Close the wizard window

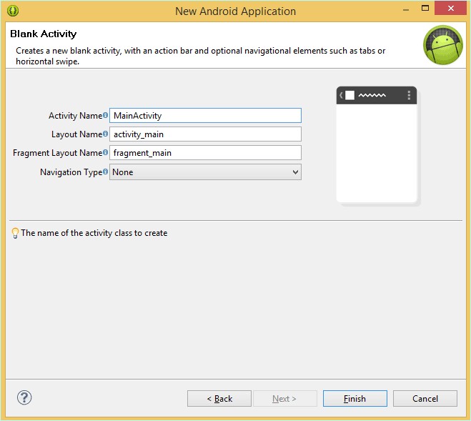450,8
